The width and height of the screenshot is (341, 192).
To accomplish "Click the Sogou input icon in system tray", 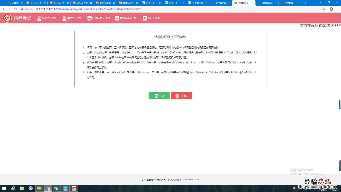I will coord(294,188).
